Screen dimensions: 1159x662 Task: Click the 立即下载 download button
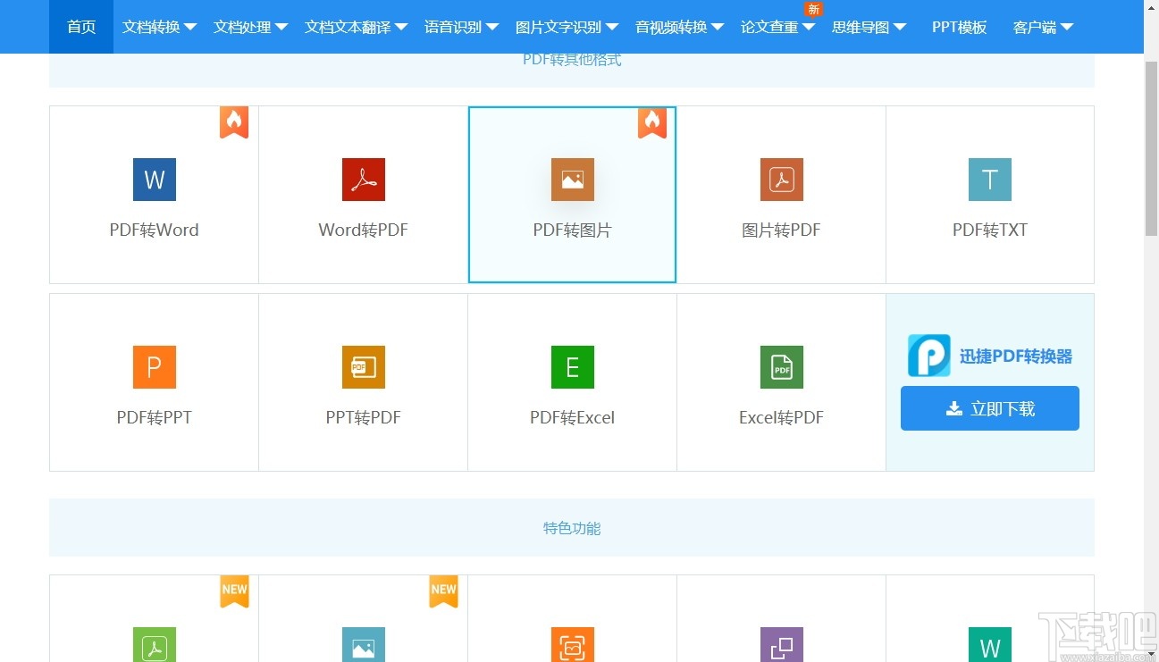(x=989, y=408)
